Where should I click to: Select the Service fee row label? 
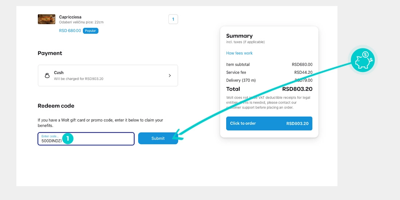[236, 72]
